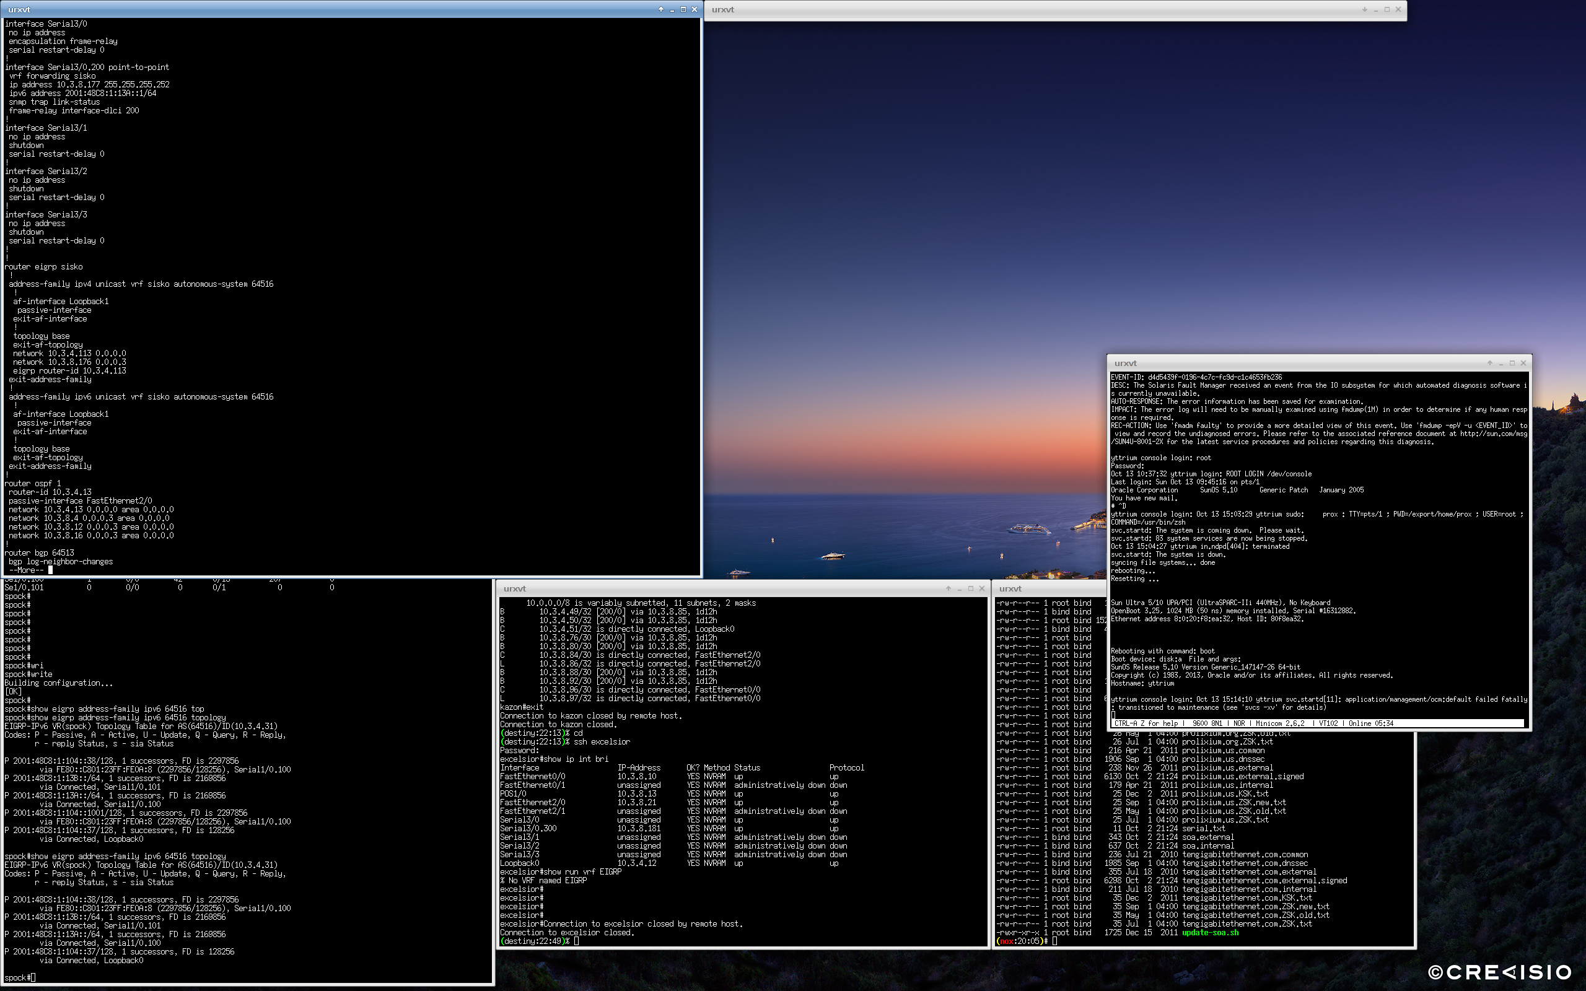Click the --More-- pager prompt
1586x991 pixels.
25,570
